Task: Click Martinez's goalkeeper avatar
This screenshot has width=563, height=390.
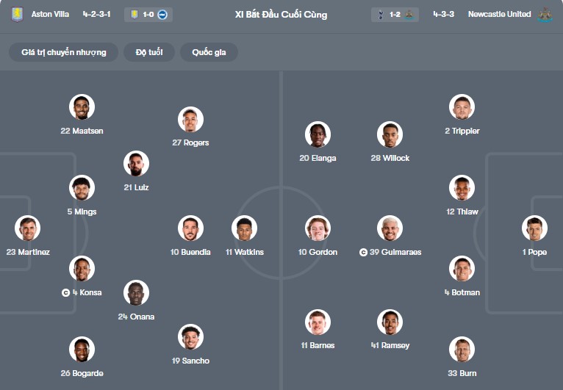Action: click(x=28, y=228)
